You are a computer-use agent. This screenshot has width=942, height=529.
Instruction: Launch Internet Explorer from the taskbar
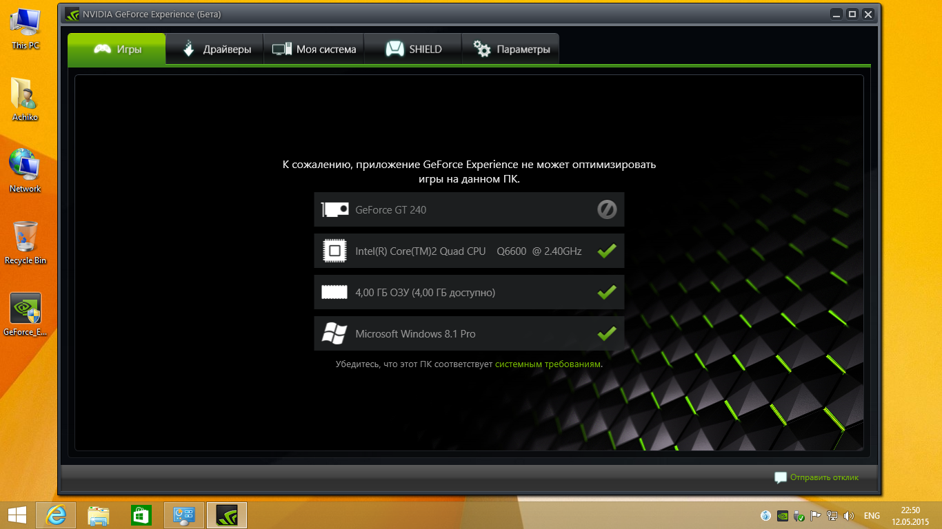[56, 515]
